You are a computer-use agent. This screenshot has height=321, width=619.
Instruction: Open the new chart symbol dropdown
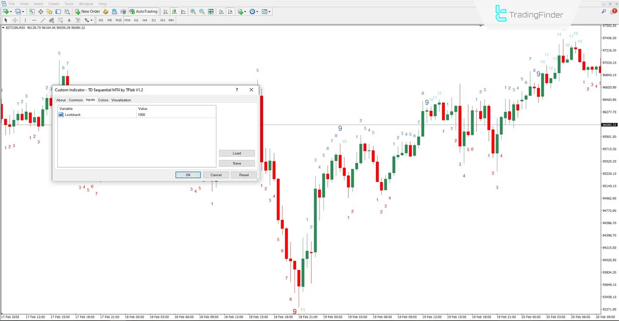click(11, 11)
